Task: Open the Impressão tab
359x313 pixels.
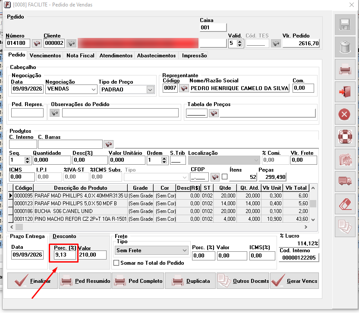Action: (x=194, y=56)
